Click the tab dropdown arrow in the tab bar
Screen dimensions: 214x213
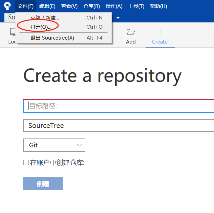coord(118,18)
